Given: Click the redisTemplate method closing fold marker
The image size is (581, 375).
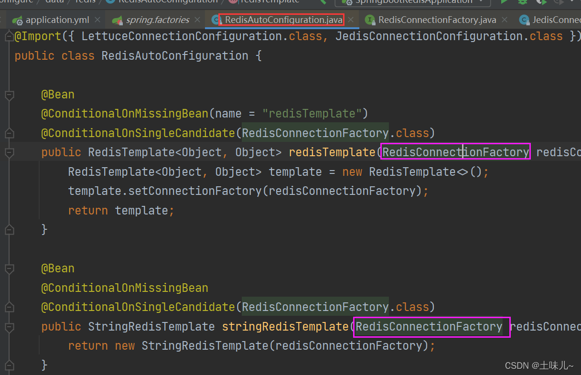Looking at the screenshot, I should point(9,230).
